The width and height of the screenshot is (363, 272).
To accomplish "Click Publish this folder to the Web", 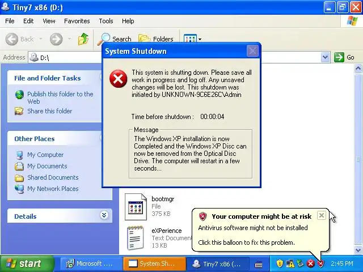I will click(x=60, y=97).
